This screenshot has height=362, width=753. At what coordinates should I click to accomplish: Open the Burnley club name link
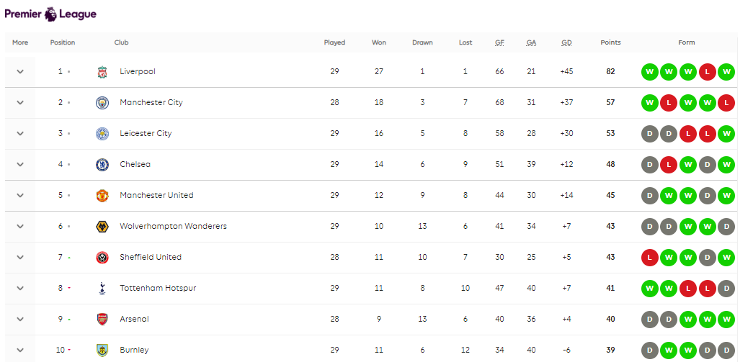pyautogui.click(x=135, y=350)
